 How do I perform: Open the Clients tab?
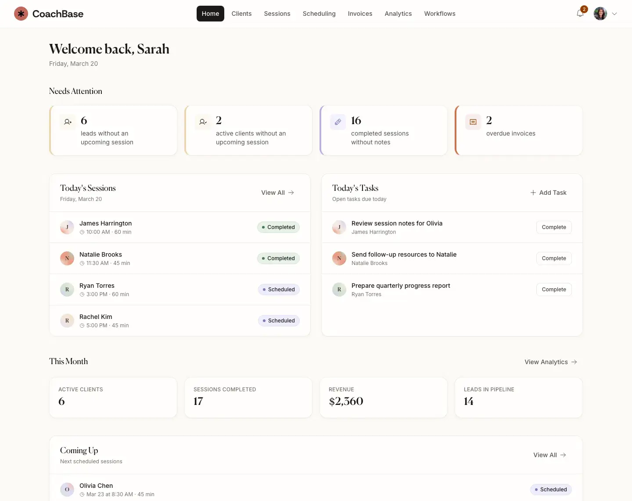pos(241,14)
